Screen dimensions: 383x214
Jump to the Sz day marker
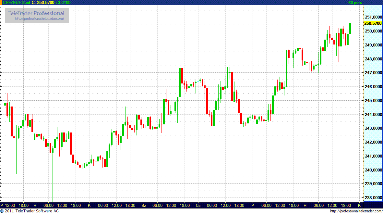[x=144, y=206]
